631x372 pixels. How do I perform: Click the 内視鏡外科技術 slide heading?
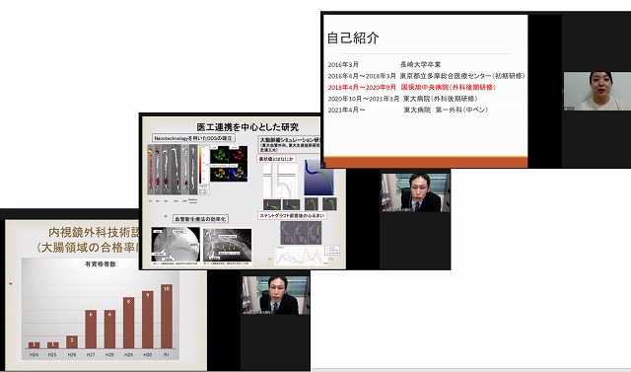point(94,232)
